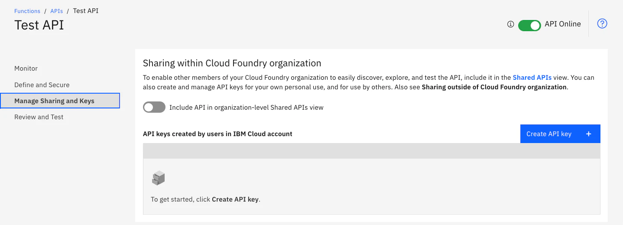Click the Test API page title
This screenshot has width=623, height=225.
tap(39, 25)
